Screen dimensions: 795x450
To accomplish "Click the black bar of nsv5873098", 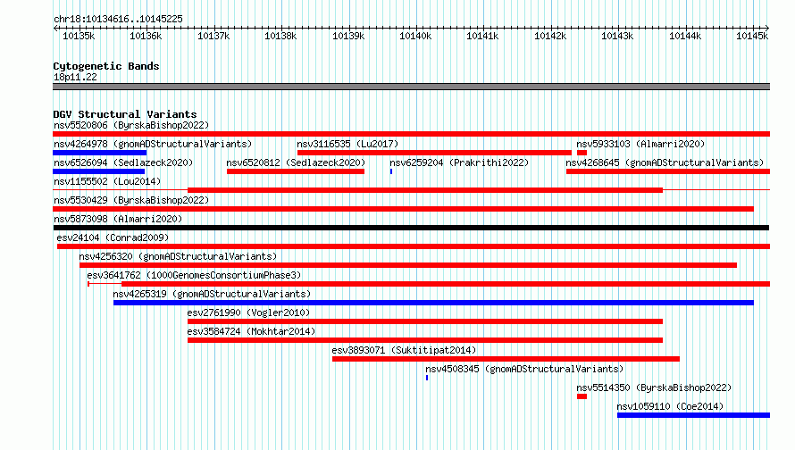I will point(411,228).
